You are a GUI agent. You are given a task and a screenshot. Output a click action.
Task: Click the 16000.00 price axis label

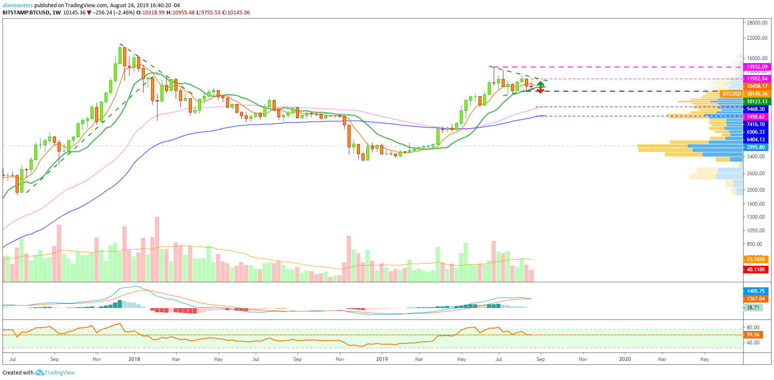(757, 58)
